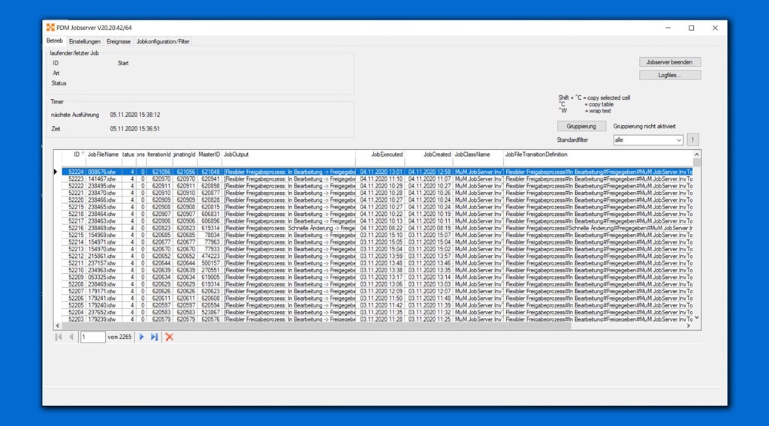Click the horizontal scrollbar of the job table

tap(315, 326)
